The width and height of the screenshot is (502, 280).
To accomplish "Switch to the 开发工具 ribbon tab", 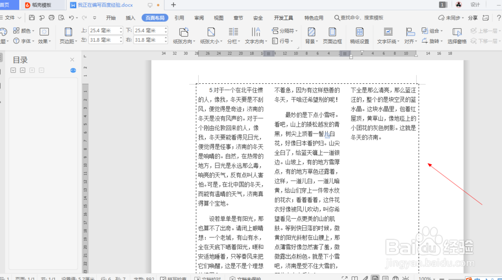I will 283,18.
